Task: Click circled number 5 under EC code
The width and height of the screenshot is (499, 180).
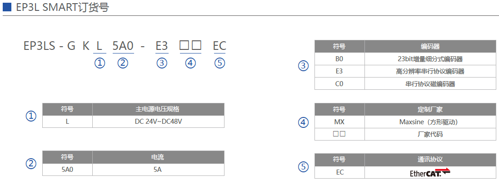Action: [220, 63]
